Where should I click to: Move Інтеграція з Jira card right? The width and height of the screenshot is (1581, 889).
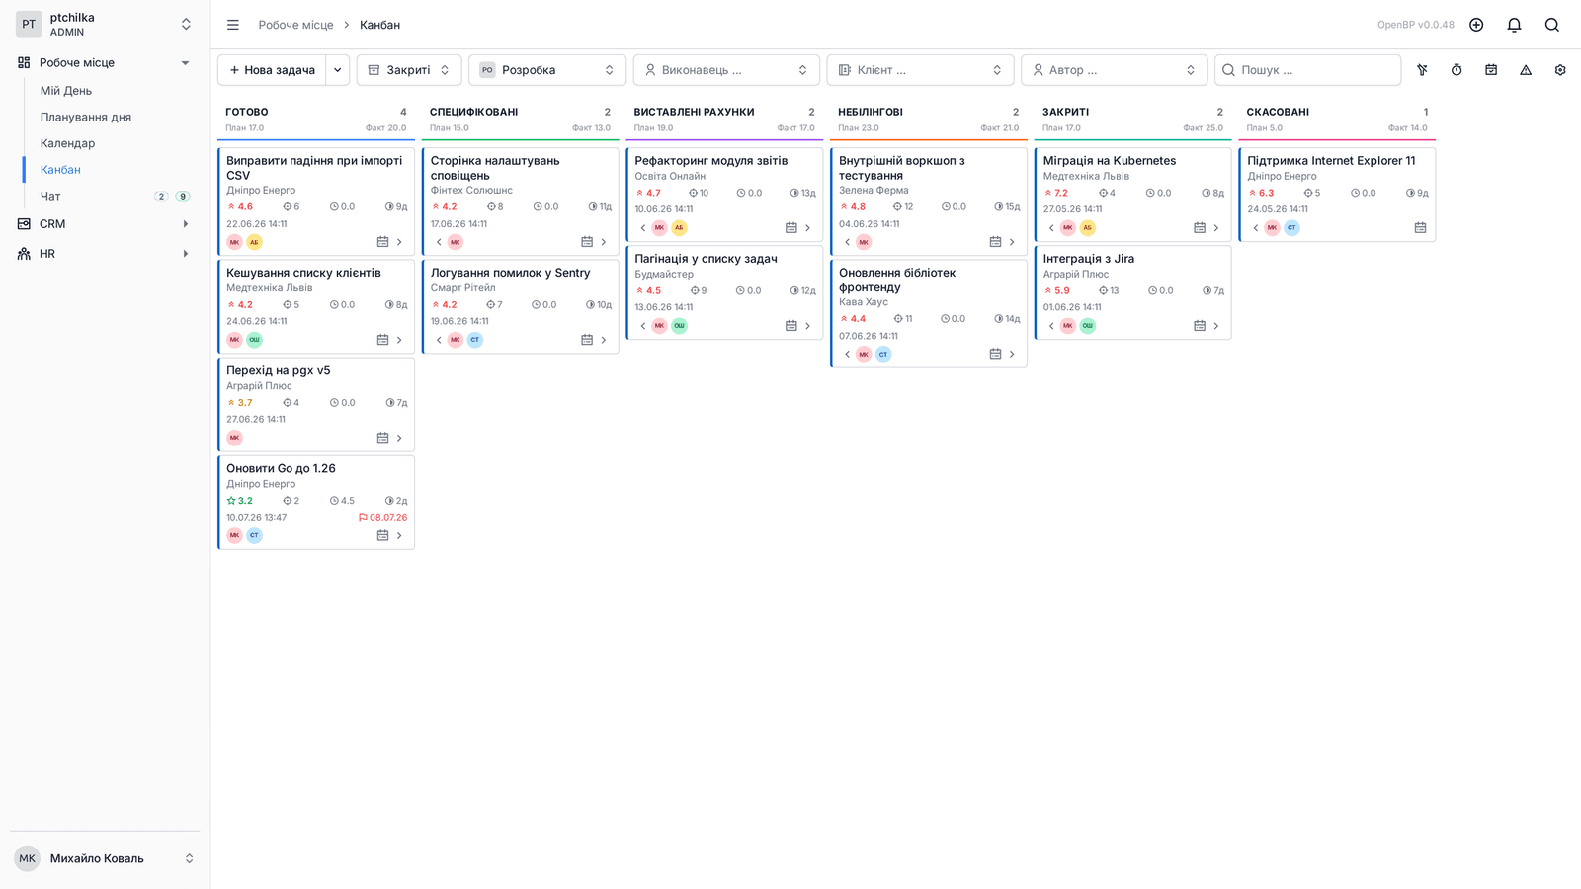pyautogui.click(x=1216, y=326)
